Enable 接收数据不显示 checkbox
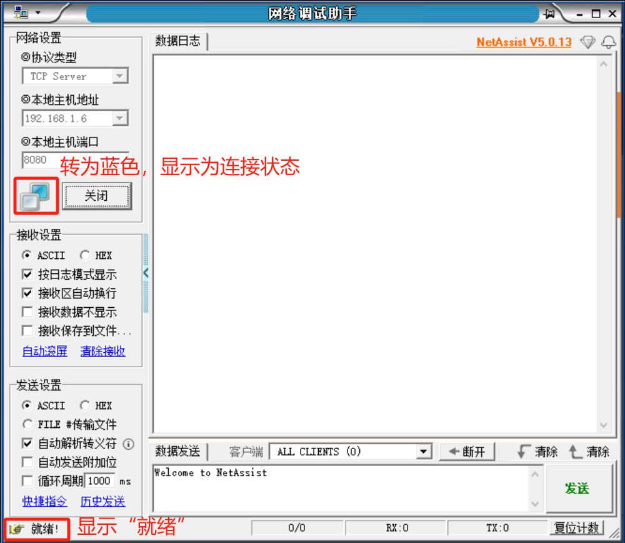Image resolution: width=625 pixels, height=543 pixels. [27, 312]
